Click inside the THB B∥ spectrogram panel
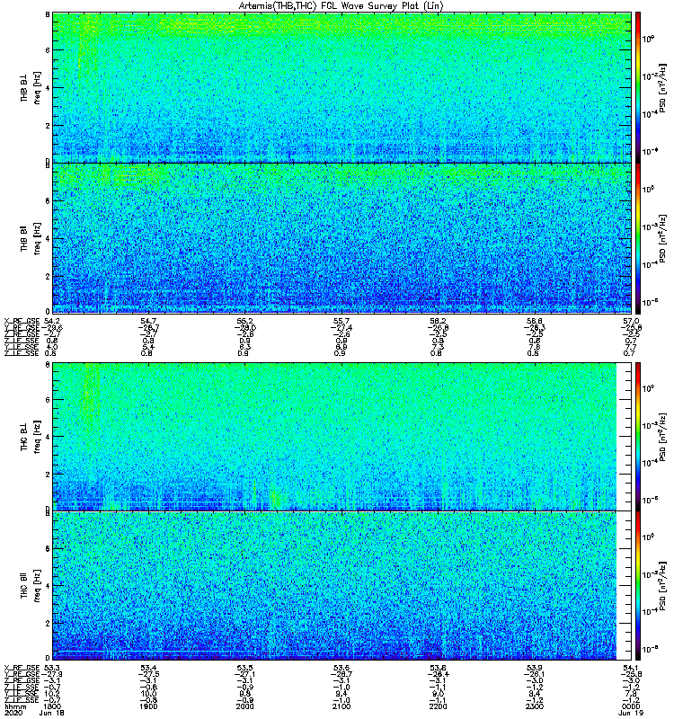The image size is (674, 719). click(341, 238)
